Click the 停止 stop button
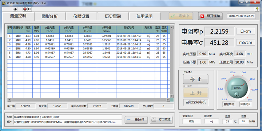Screen dimensions: 262x131 [x=196, y=79]
